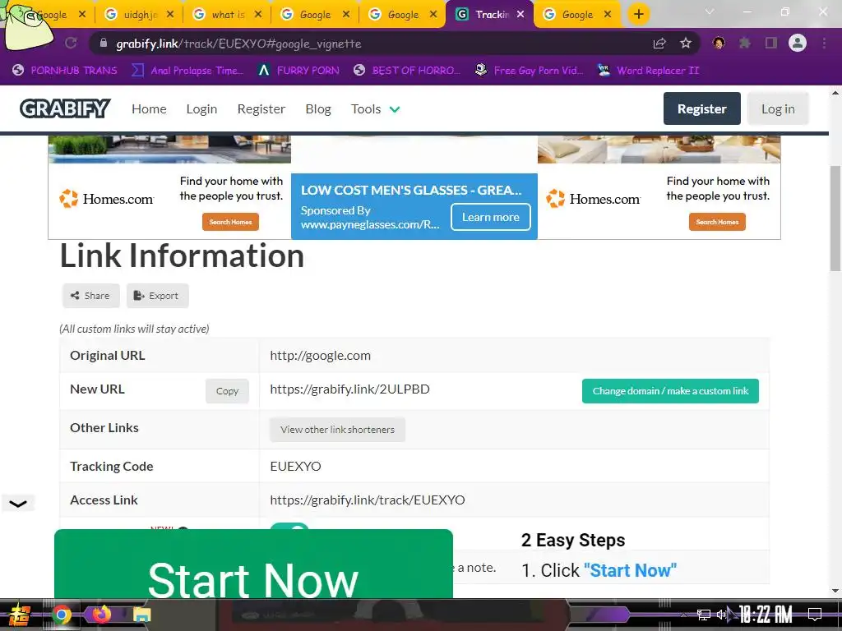This screenshot has height=631, width=842.
Task: Toggle the browser side panel icon
Action: [x=771, y=43]
